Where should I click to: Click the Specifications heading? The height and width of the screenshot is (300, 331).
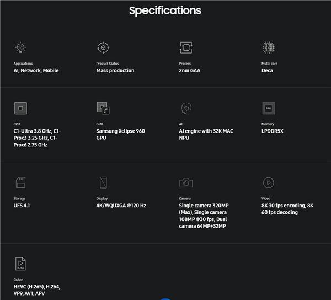[165, 10]
